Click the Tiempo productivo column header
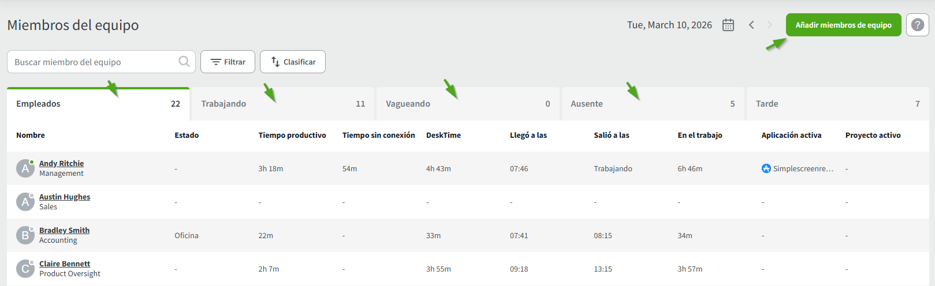Image resolution: width=935 pixels, height=286 pixels. pos(292,135)
